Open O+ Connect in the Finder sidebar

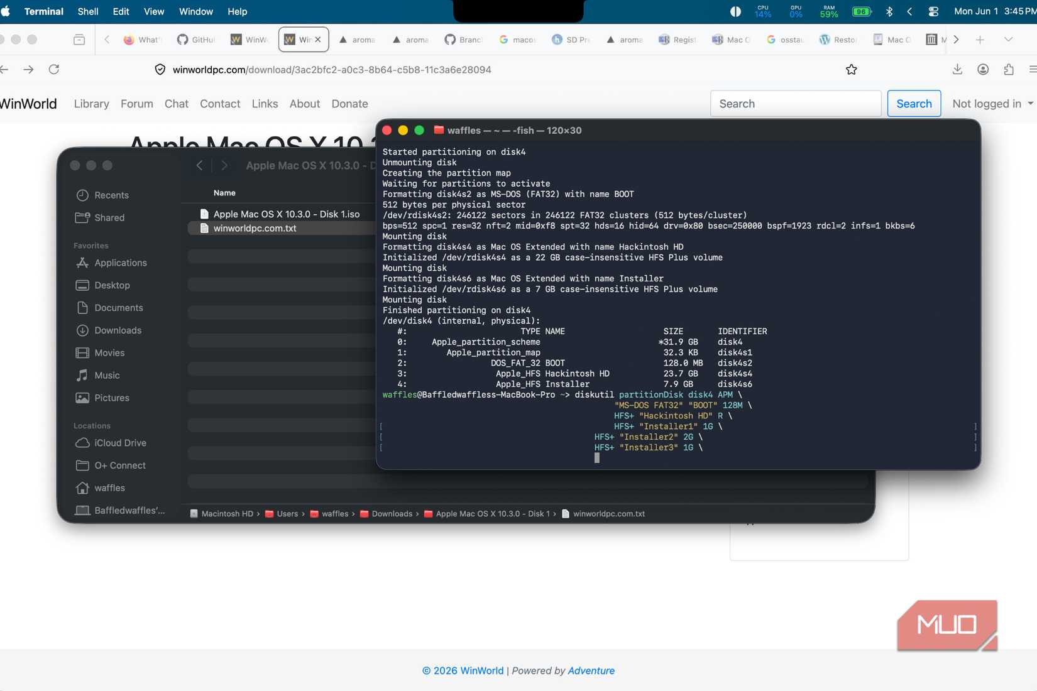(120, 465)
